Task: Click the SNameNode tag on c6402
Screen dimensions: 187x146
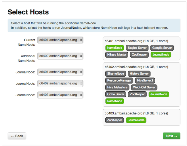Action: click(116, 74)
